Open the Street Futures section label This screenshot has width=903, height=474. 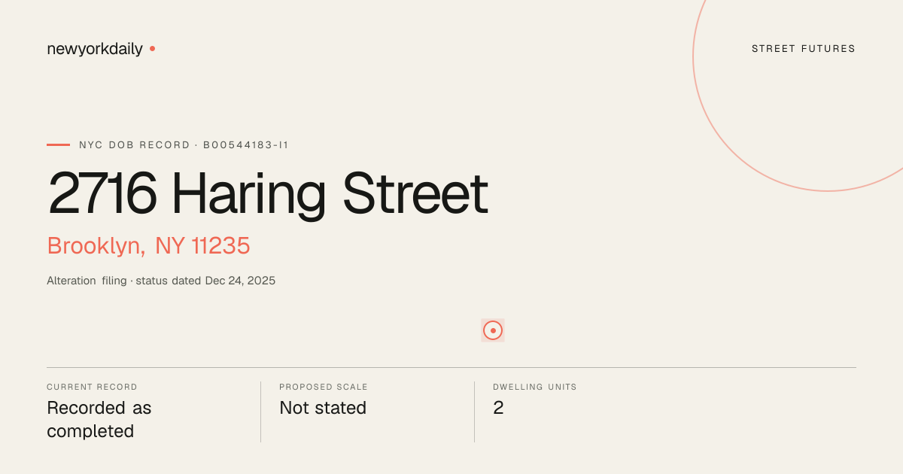point(804,49)
